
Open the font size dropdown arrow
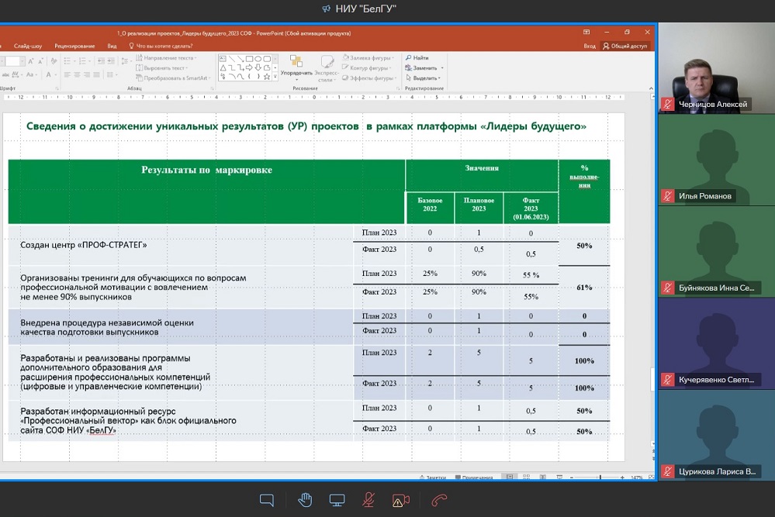tap(22, 61)
